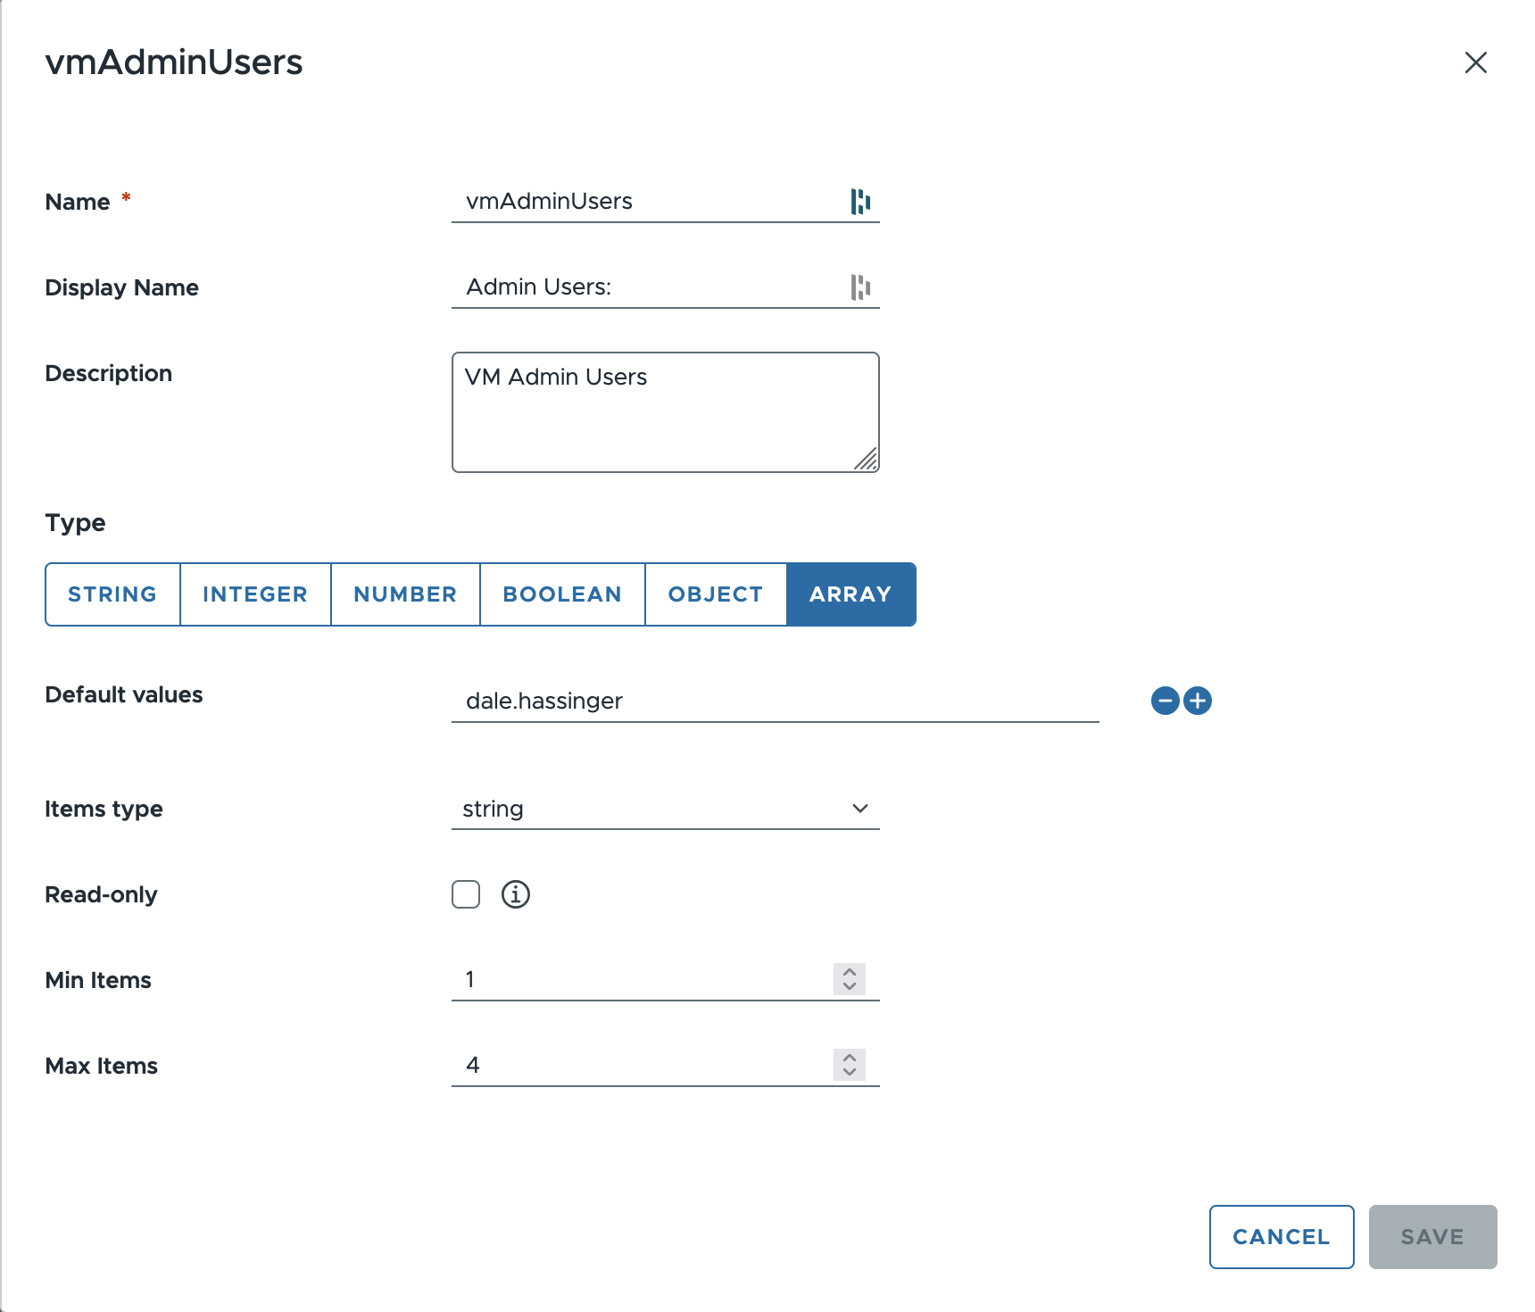Focus the Description text area
This screenshot has width=1535, height=1312.
click(x=665, y=412)
